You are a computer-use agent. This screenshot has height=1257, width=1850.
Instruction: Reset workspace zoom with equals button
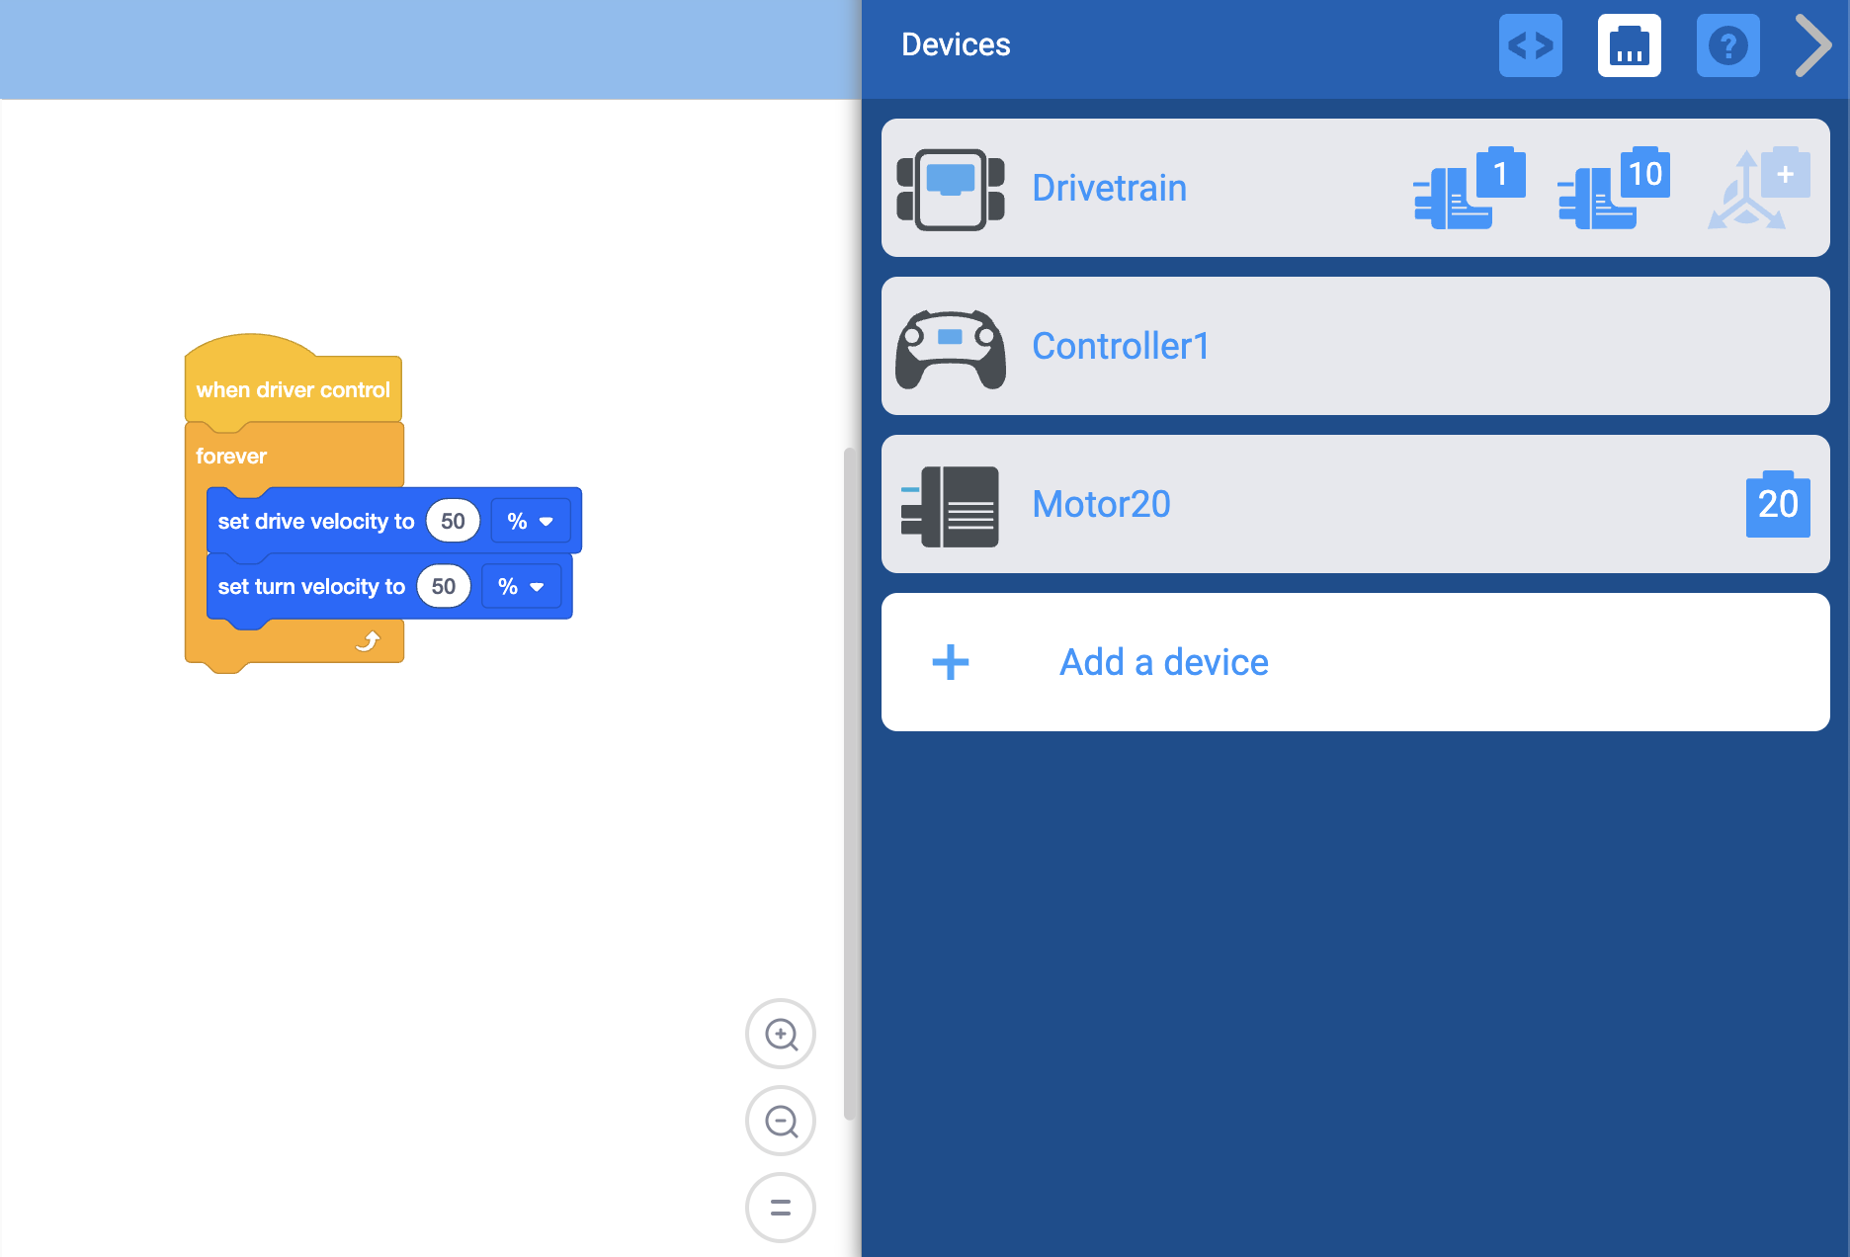(781, 1208)
